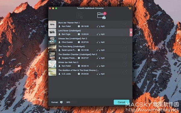Select the Odessa Sea cover thumbnail

coord(52,40)
